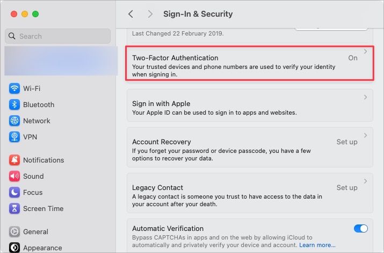
Task: Open the Appearance settings icon
Action: (15, 248)
